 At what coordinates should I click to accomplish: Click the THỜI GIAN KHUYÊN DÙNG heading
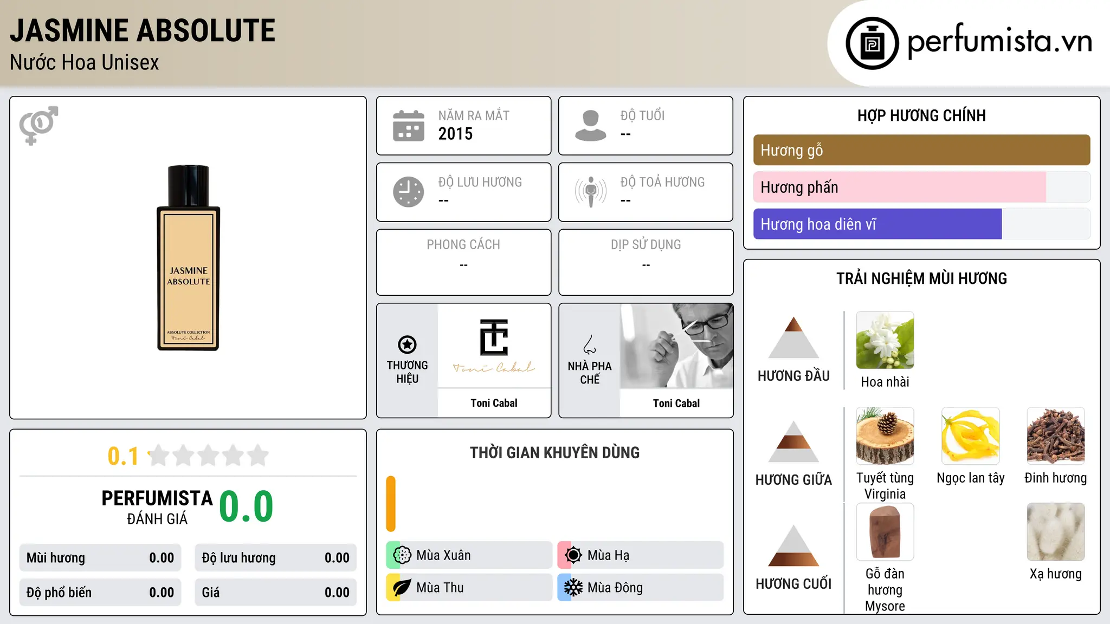(554, 452)
